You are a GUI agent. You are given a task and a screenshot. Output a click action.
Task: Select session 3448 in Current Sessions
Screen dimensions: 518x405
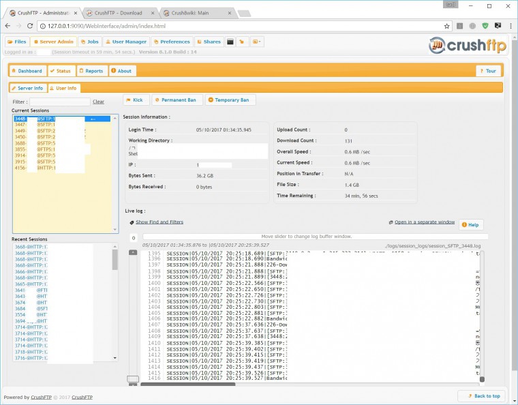tap(62, 119)
